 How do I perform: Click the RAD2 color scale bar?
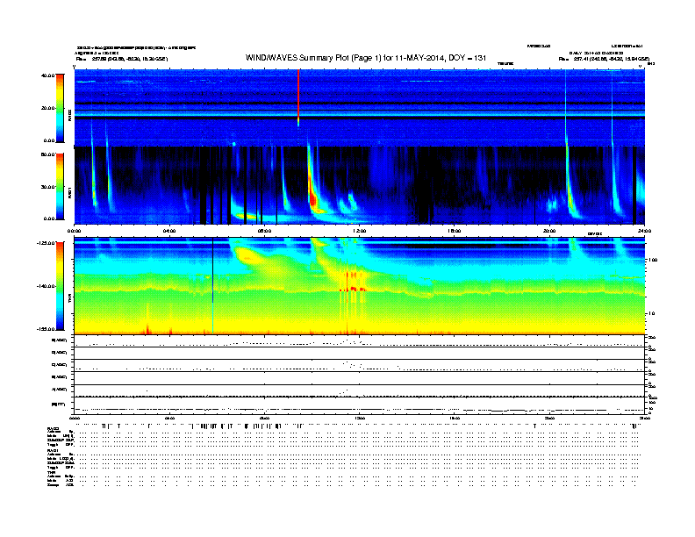pos(60,108)
